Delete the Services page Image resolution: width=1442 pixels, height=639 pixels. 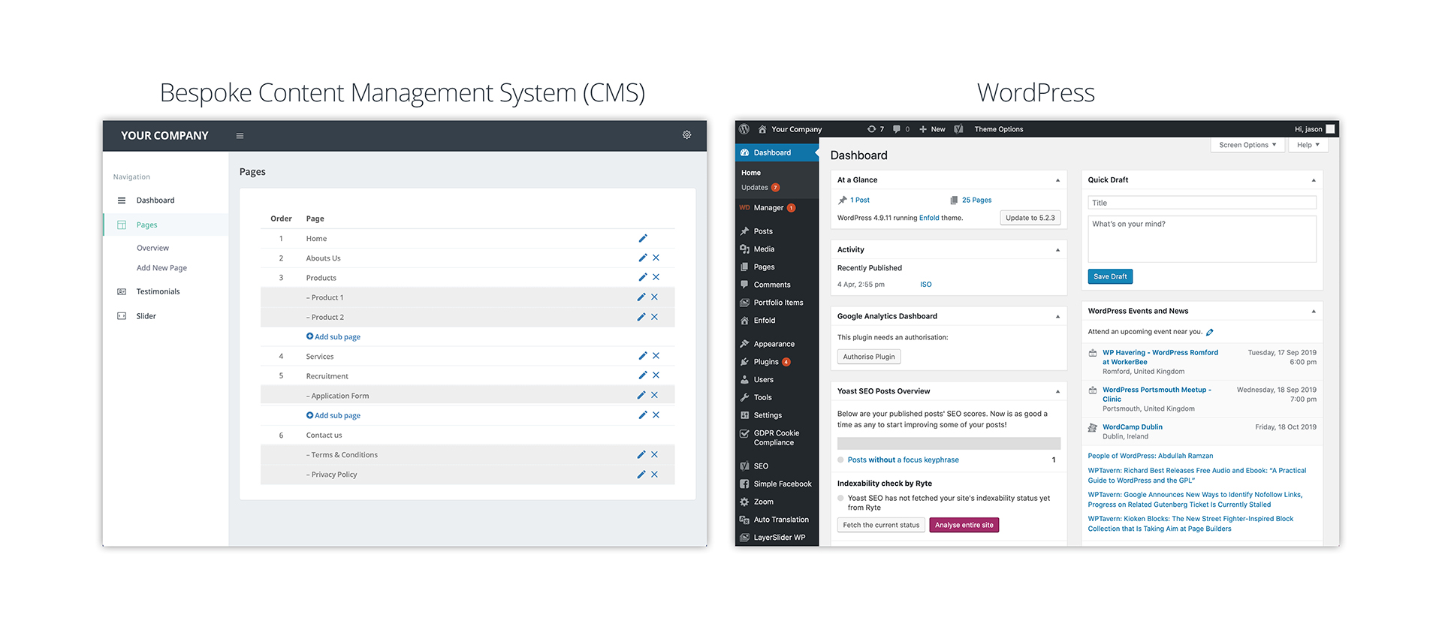point(656,356)
